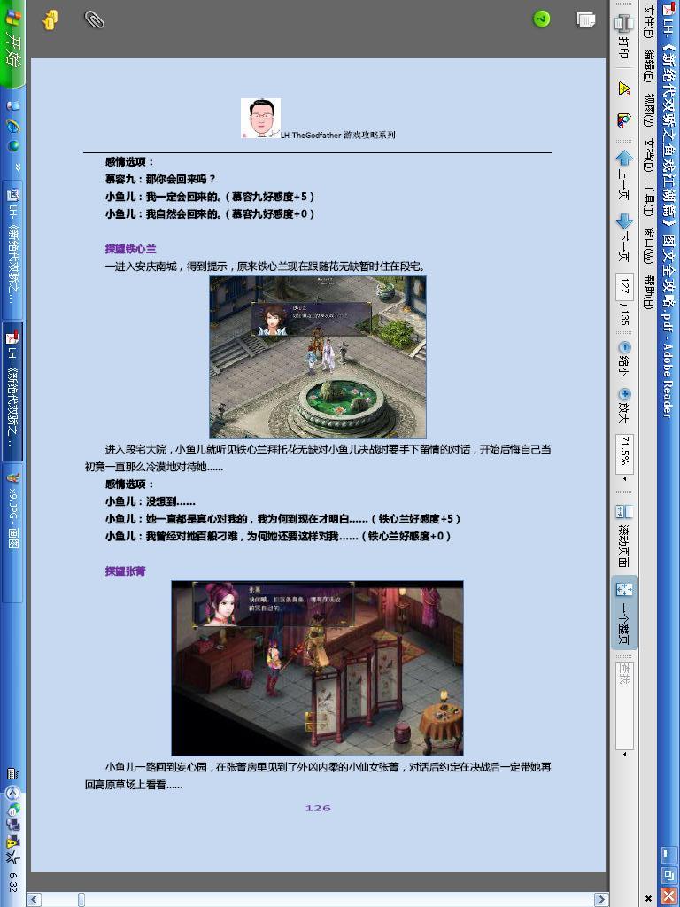Click the green help question mark icon
The image size is (680, 907).
coord(541,19)
